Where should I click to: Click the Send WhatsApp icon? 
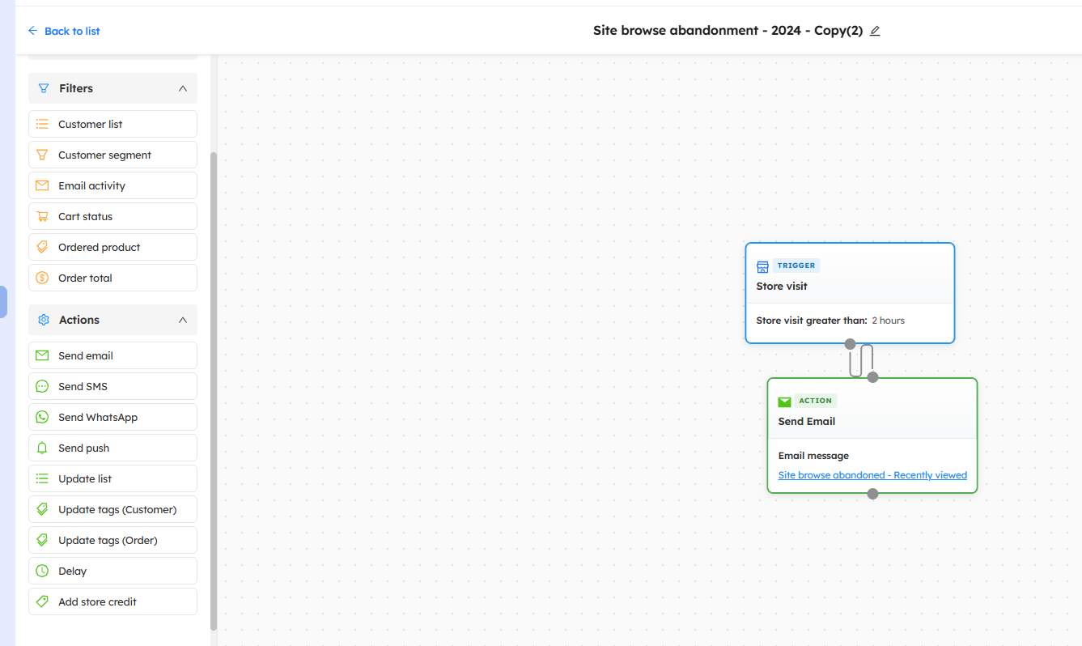point(42,417)
